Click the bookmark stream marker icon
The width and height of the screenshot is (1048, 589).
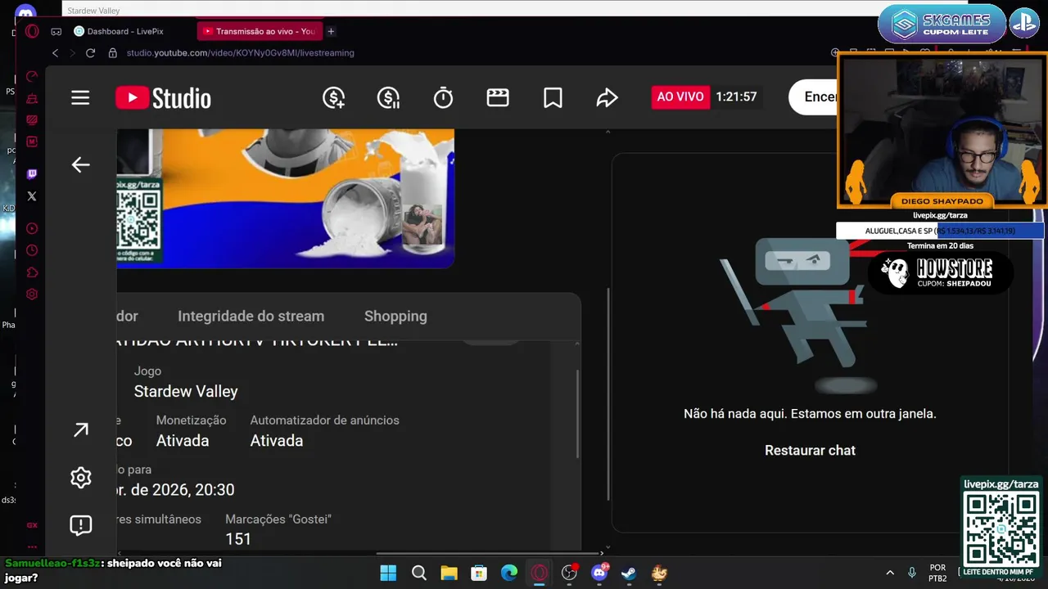553,98
